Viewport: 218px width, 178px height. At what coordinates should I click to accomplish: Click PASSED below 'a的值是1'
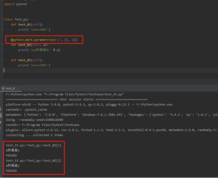(11, 155)
